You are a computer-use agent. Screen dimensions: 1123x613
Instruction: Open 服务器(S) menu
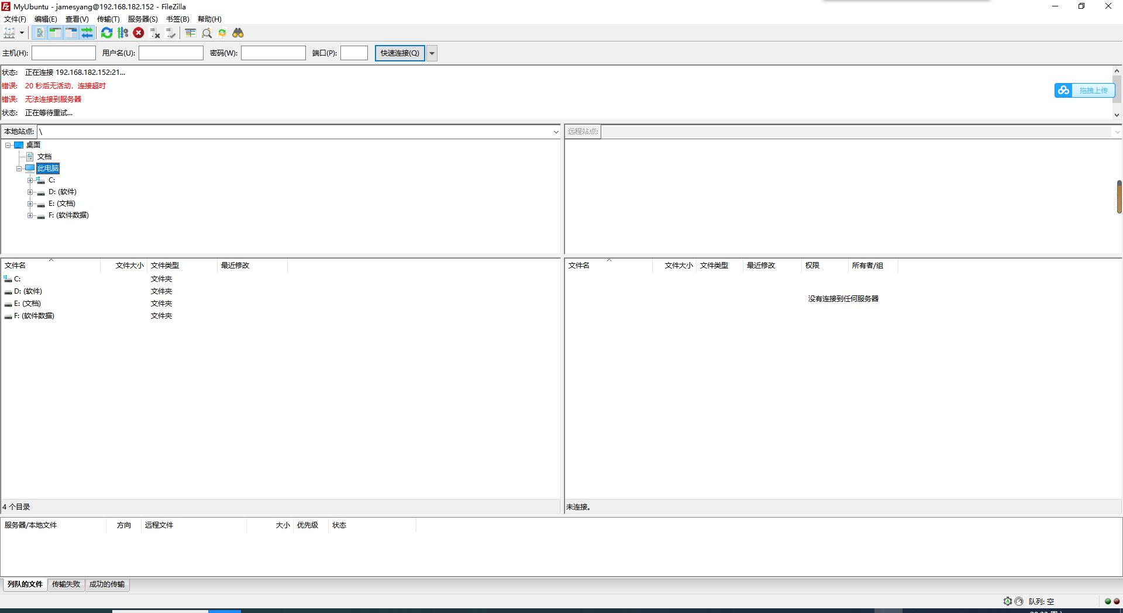pos(143,19)
